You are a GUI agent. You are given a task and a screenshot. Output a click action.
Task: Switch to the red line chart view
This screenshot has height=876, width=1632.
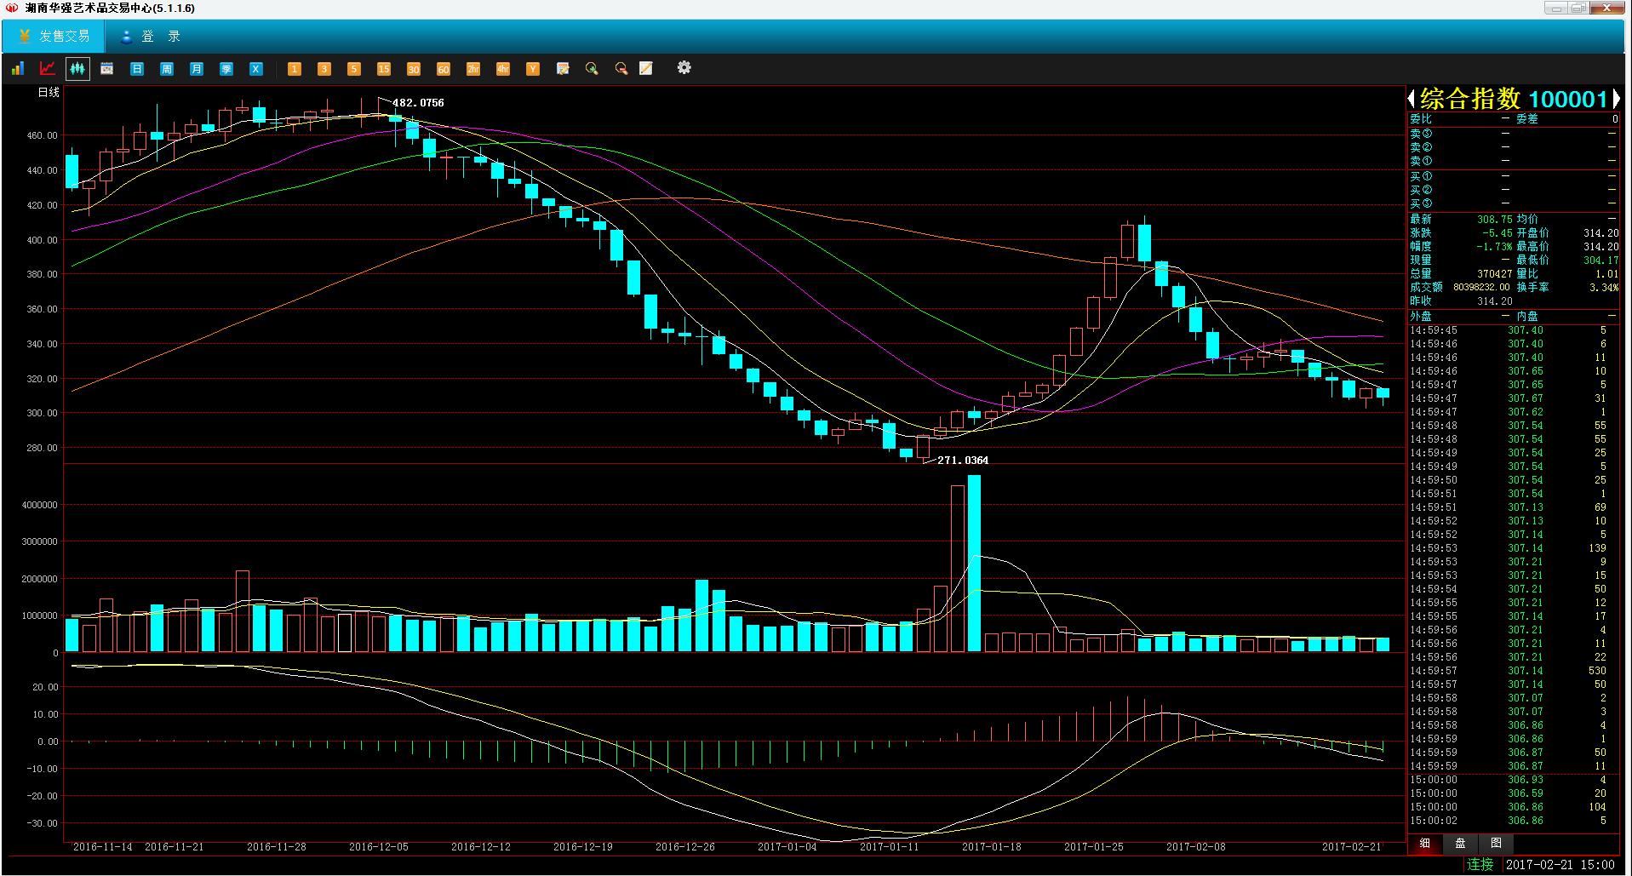coord(48,68)
